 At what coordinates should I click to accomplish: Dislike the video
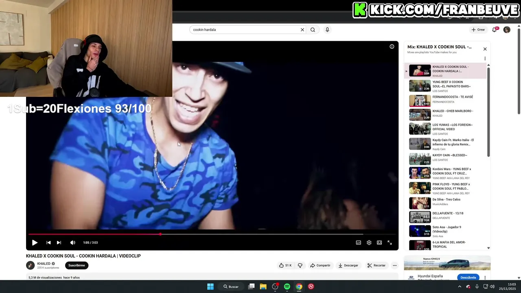click(x=300, y=265)
